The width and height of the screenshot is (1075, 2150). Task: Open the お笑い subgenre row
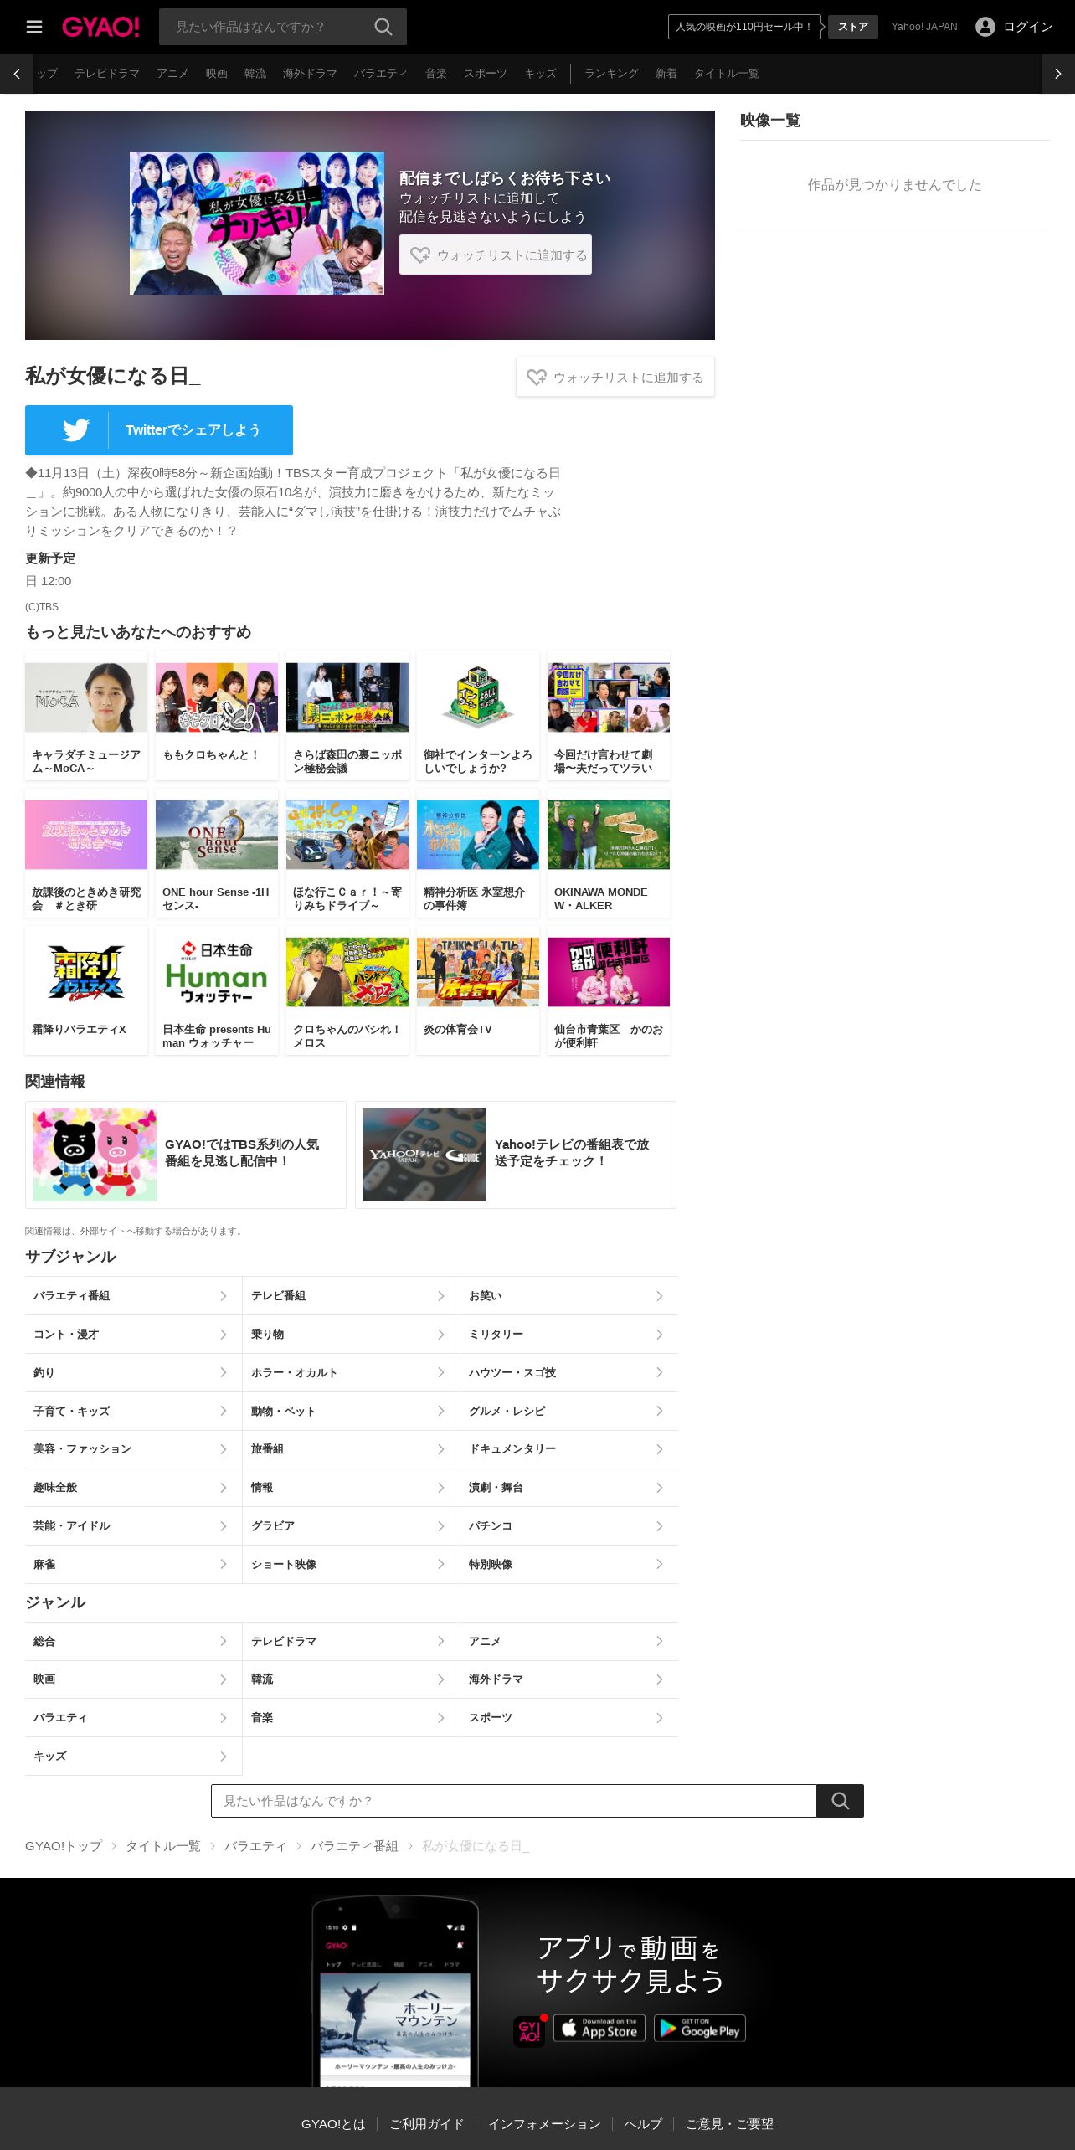[x=569, y=1296]
